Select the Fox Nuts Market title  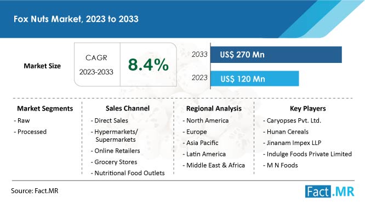click(x=76, y=19)
